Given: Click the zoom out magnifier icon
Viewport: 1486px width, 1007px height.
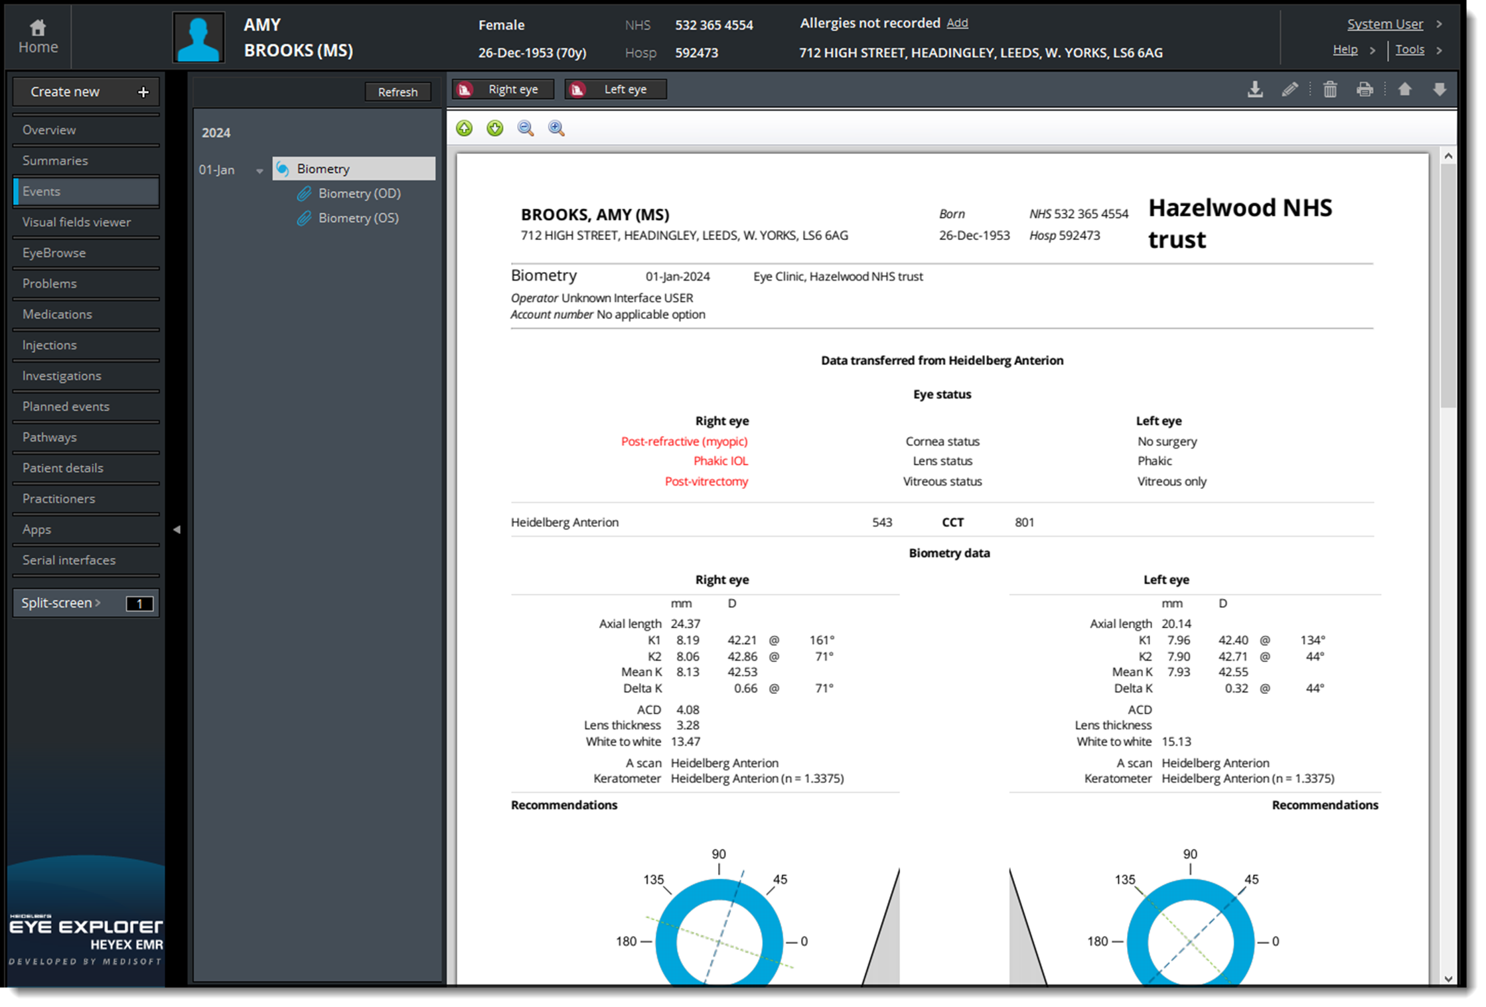Looking at the screenshot, I should point(526,128).
